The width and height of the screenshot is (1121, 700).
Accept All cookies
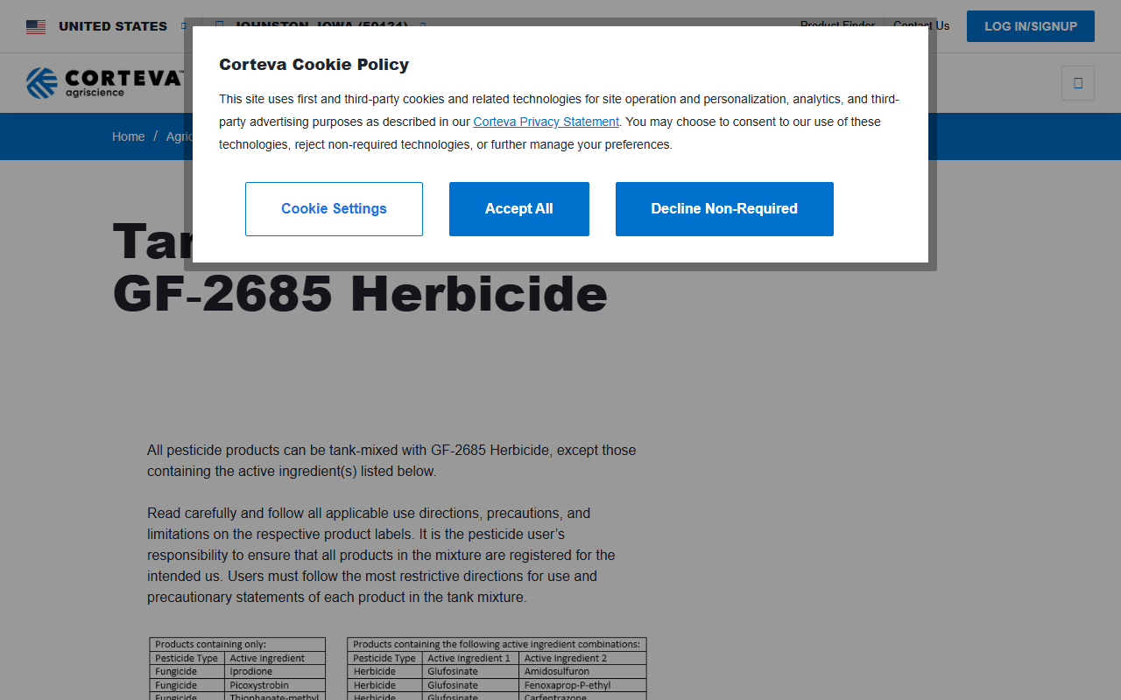pos(519,209)
